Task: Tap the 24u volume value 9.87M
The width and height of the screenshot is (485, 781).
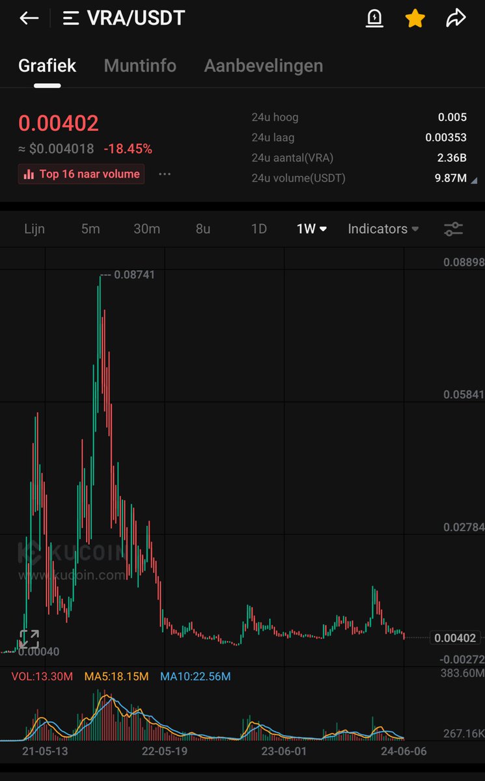Action: pyautogui.click(x=450, y=178)
